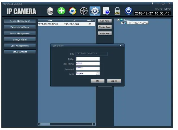Collapse the Region tree node
The height and width of the screenshot is (130, 178).
(115, 20)
